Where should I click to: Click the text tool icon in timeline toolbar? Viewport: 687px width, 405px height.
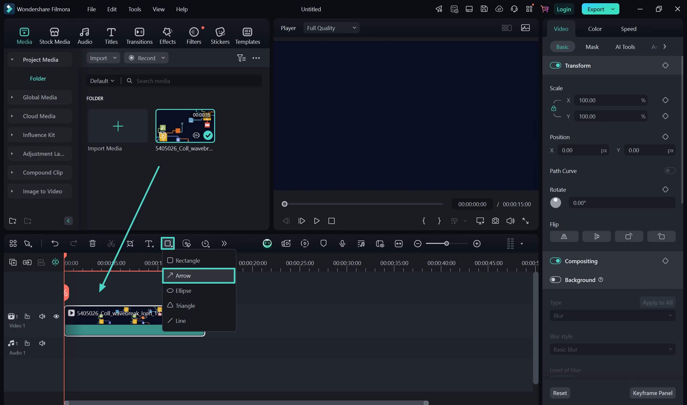point(149,243)
